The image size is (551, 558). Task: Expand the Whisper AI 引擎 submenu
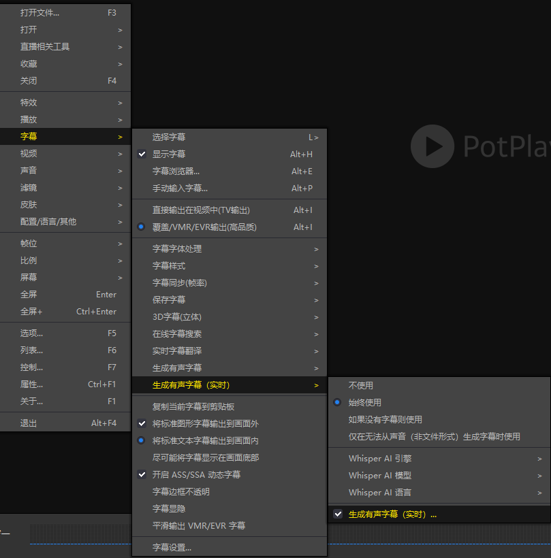click(x=439, y=459)
